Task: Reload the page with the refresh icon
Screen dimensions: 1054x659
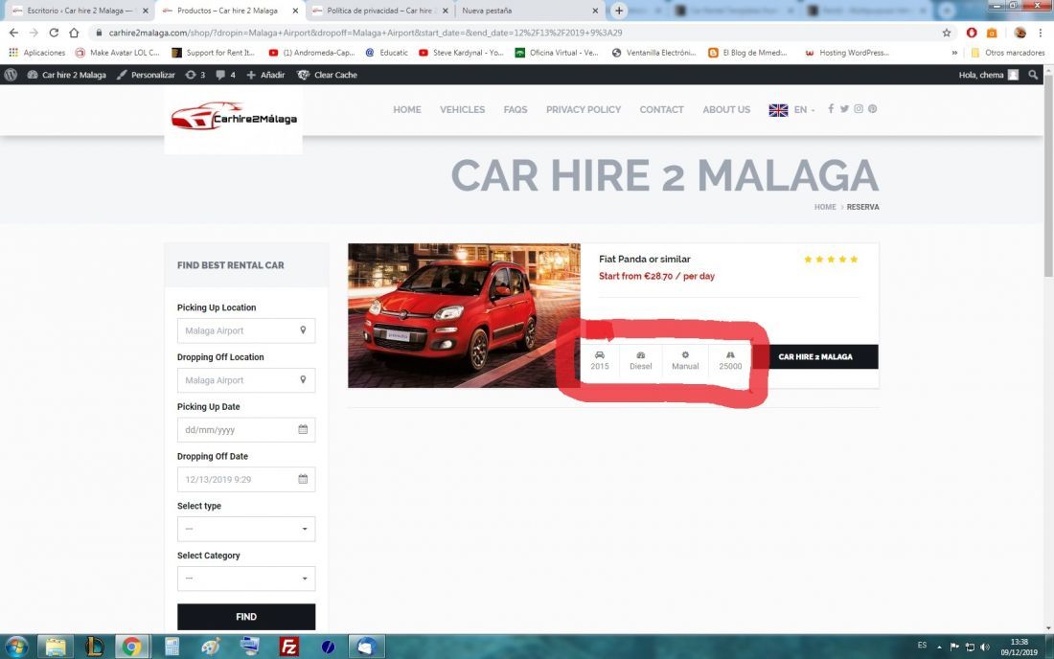Action: coord(54,33)
